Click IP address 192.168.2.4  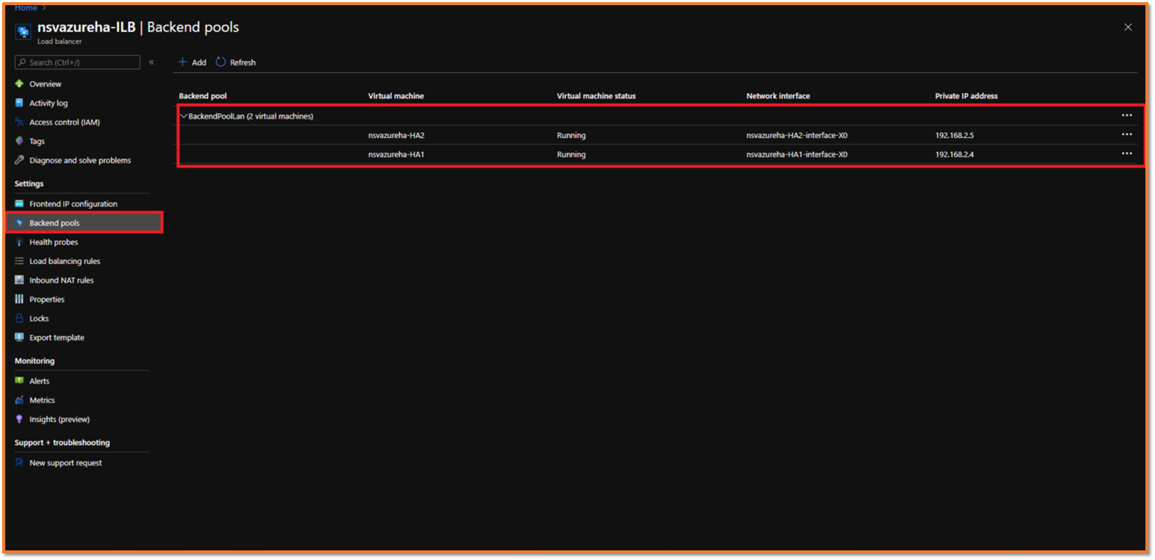click(955, 154)
